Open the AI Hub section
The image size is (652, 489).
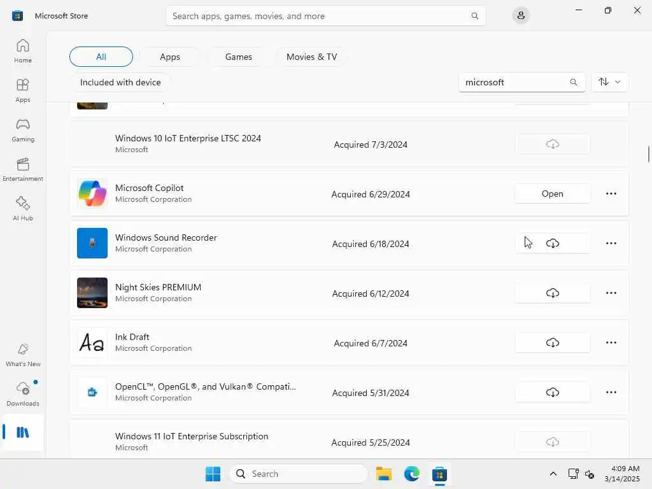pos(23,209)
